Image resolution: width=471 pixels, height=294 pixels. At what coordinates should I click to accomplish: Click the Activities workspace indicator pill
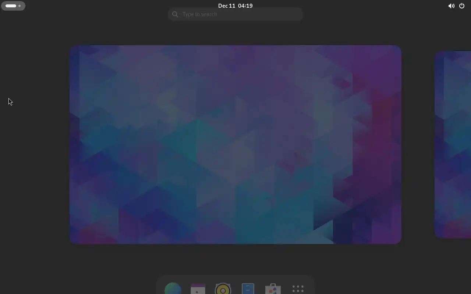(x=13, y=6)
